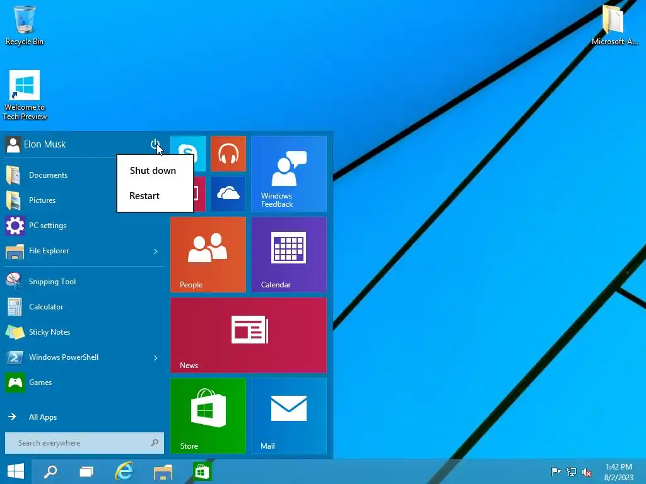Open the Store from taskbar
This screenshot has width=646, height=484.
201,471
